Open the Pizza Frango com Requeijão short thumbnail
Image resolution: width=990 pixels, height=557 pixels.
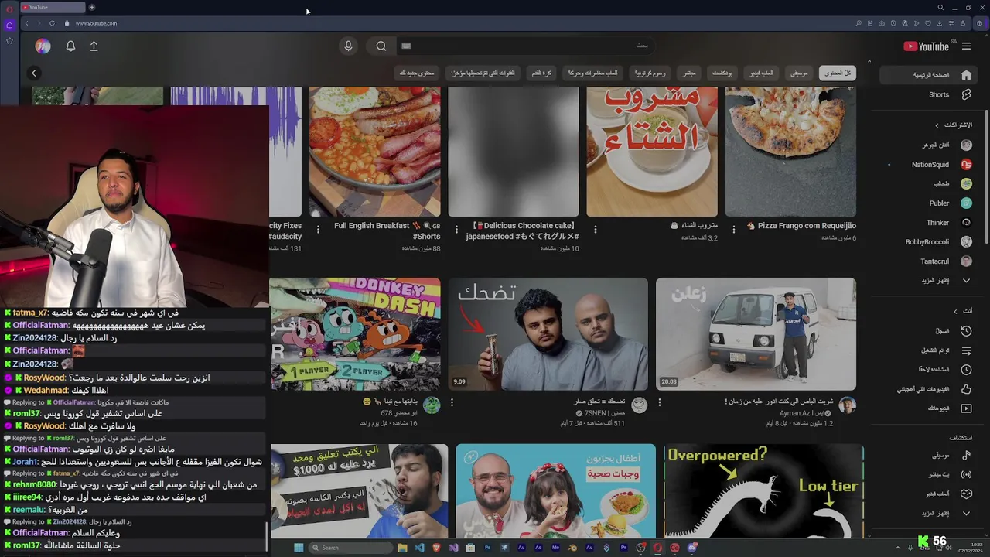point(790,152)
